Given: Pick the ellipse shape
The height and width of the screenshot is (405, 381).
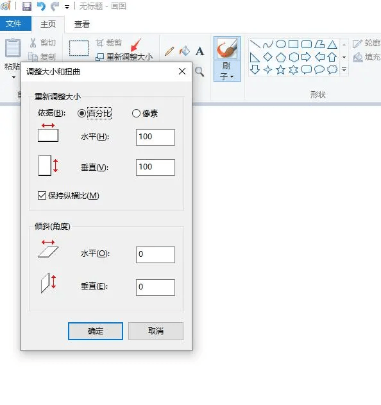Looking at the screenshot, I should tap(281, 44).
